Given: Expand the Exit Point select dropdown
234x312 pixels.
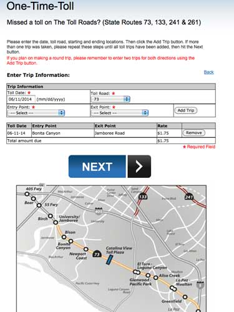Looking at the screenshot, I should click(x=120, y=113).
